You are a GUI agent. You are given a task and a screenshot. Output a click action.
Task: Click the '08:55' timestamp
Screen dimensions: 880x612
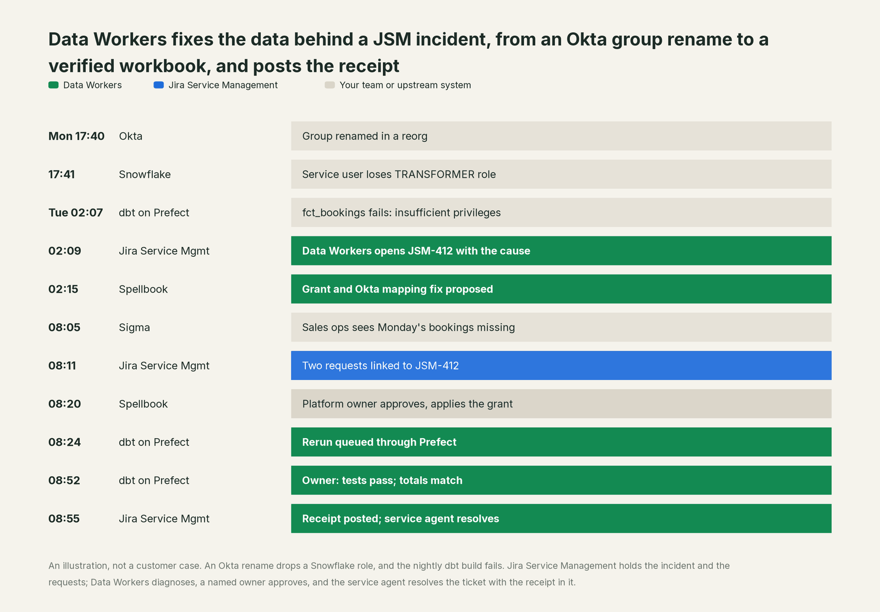tap(64, 519)
